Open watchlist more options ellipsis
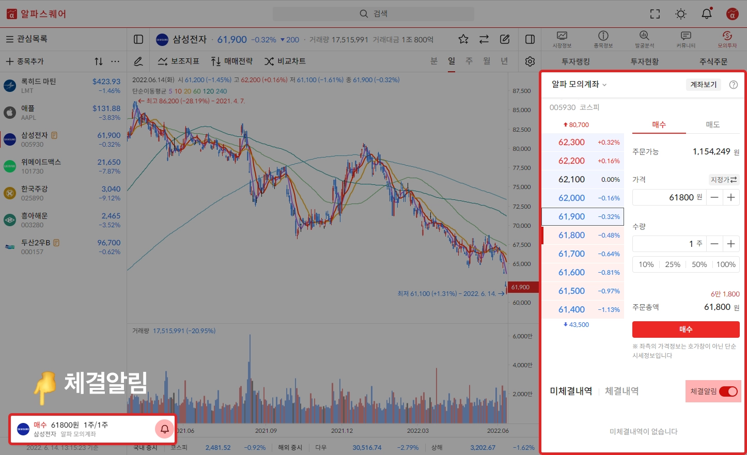Viewport: 747px width, 455px height. point(115,61)
